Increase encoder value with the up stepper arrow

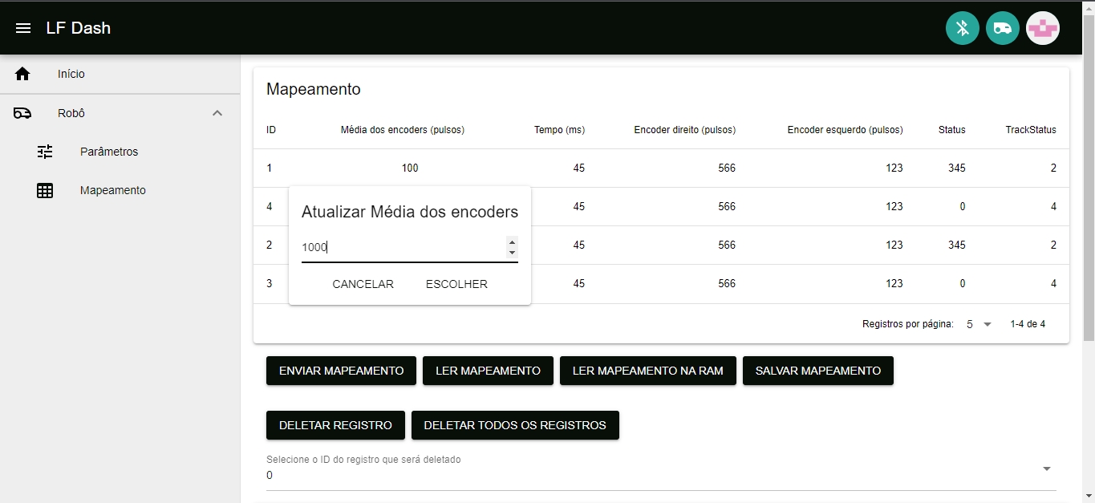point(512,242)
